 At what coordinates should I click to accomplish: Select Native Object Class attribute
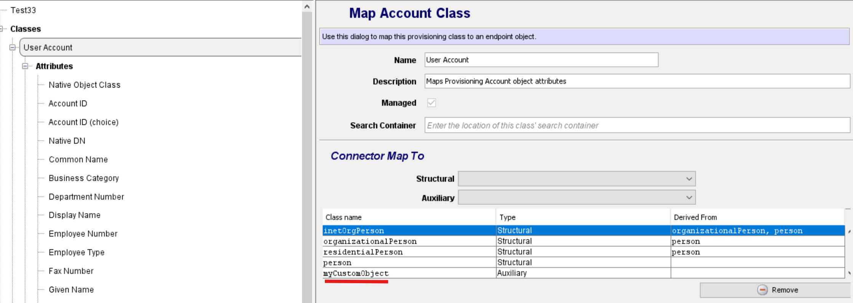coord(85,85)
